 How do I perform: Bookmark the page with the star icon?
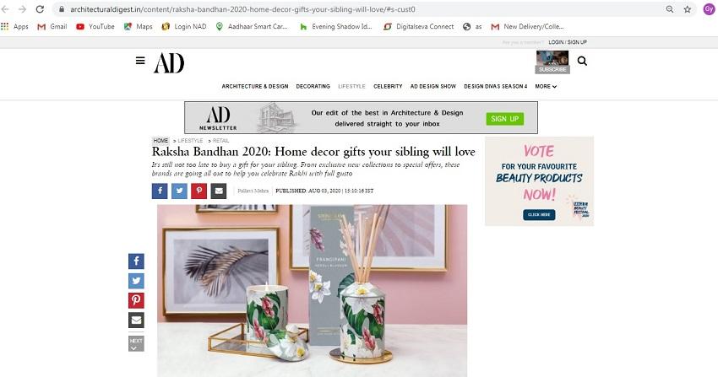coord(688,9)
